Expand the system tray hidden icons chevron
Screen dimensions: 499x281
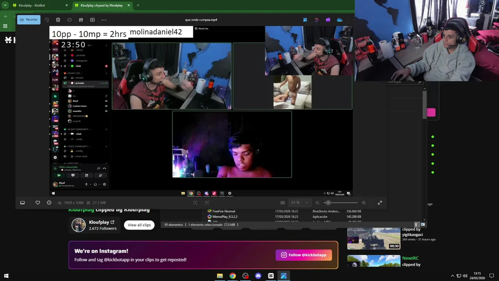tap(452, 276)
